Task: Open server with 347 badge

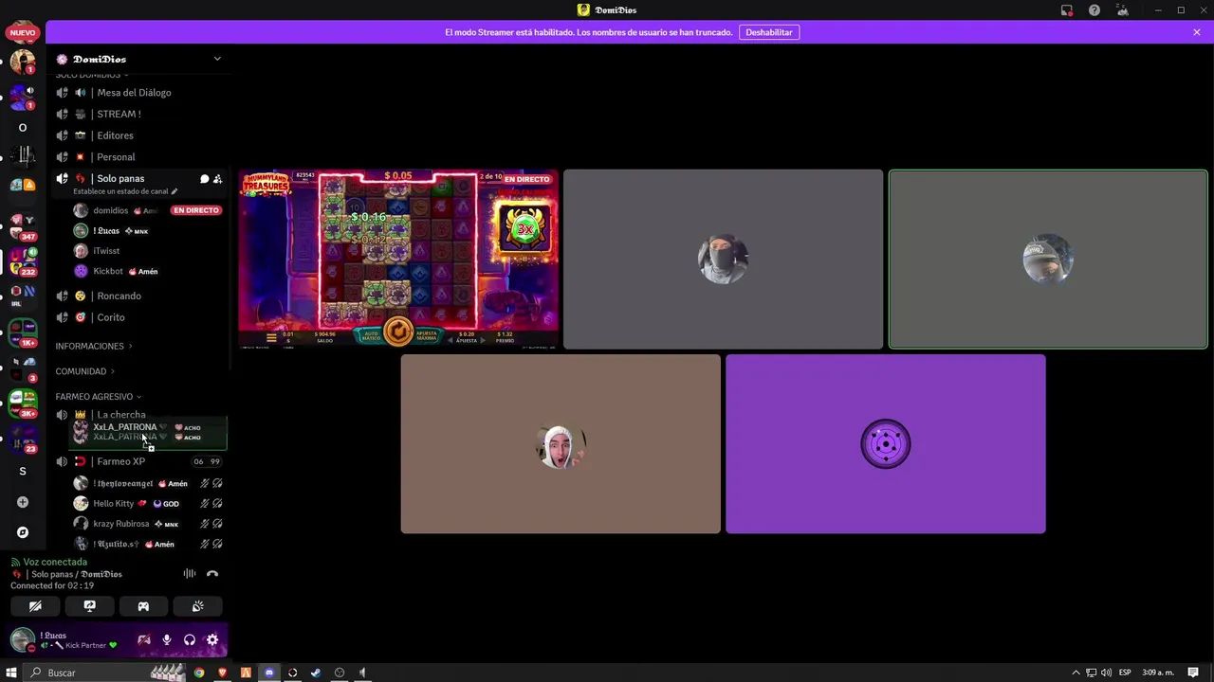Action: (x=23, y=225)
